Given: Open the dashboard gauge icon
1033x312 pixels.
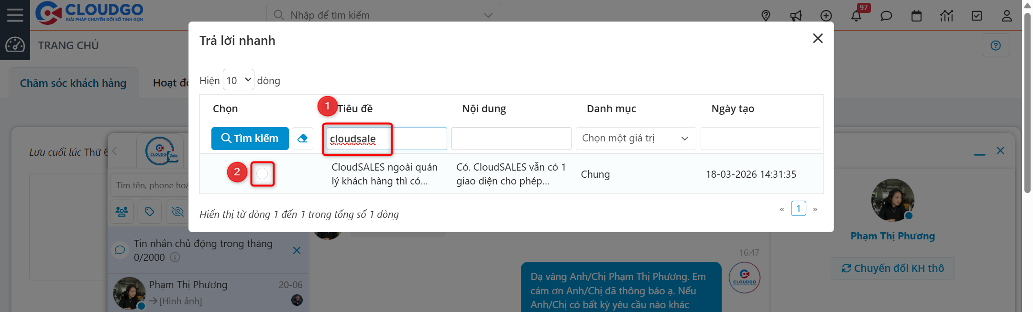Looking at the screenshot, I should [x=15, y=45].
